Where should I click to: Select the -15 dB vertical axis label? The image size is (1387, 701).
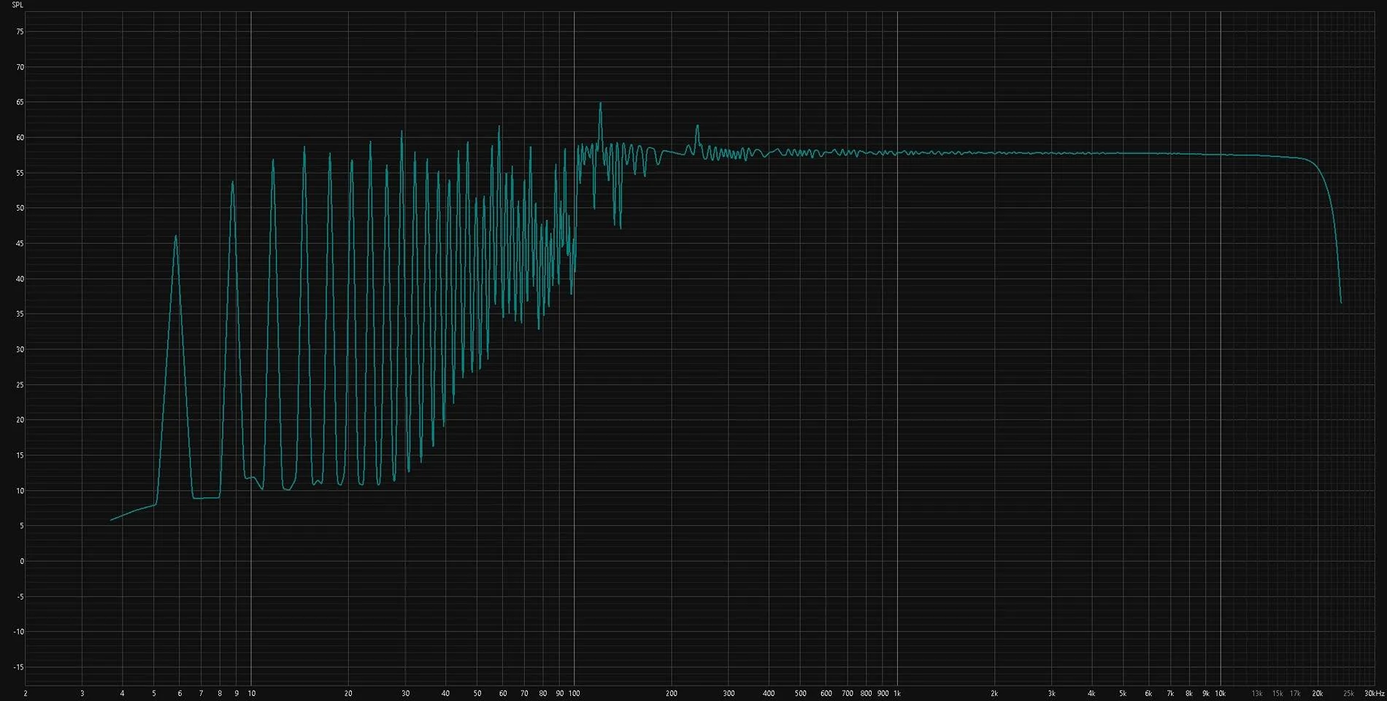pos(19,667)
